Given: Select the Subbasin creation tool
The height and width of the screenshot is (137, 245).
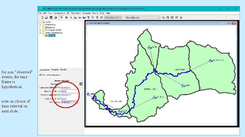Looking at the screenshot, I should pyautogui.click(x=75, y=18).
